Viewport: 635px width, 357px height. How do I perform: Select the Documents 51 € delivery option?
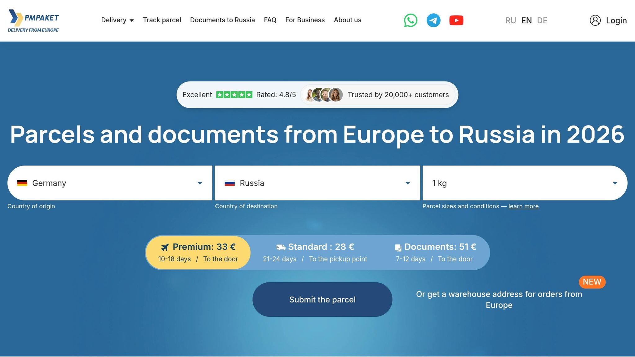coord(435,253)
